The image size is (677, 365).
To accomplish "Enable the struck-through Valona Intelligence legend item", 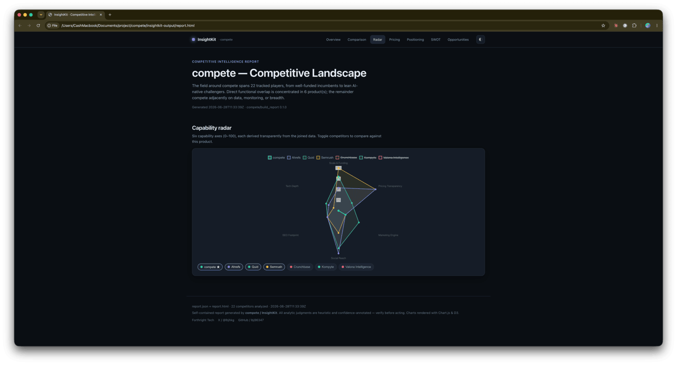I will (x=394, y=158).
